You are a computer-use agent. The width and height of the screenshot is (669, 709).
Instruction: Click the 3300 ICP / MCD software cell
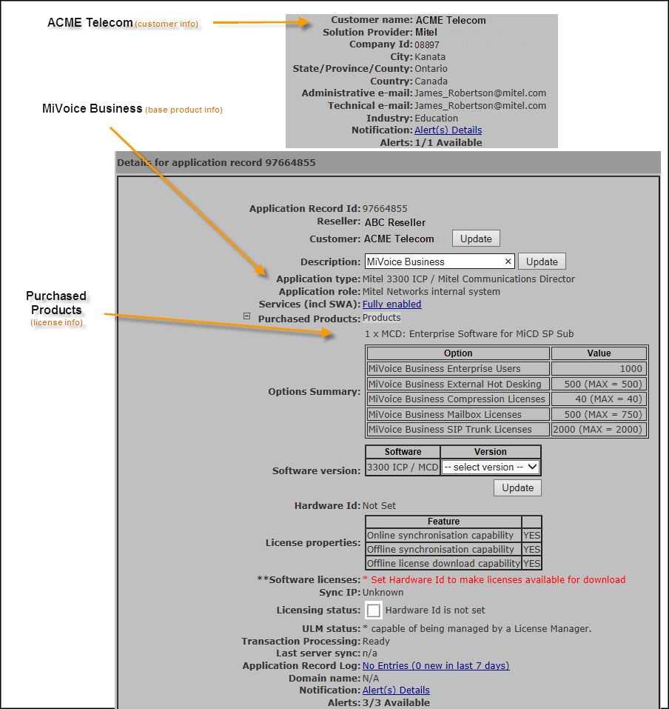point(403,467)
